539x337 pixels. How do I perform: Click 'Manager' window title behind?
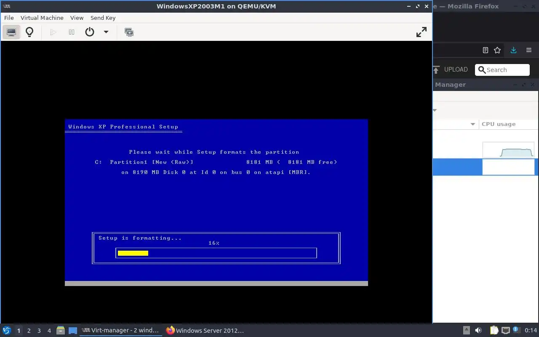pos(450,85)
